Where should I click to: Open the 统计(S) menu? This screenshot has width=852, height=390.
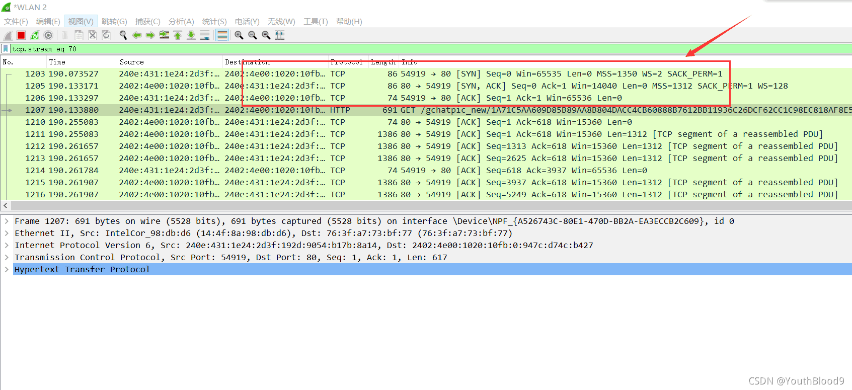click(x=214, y=21)
